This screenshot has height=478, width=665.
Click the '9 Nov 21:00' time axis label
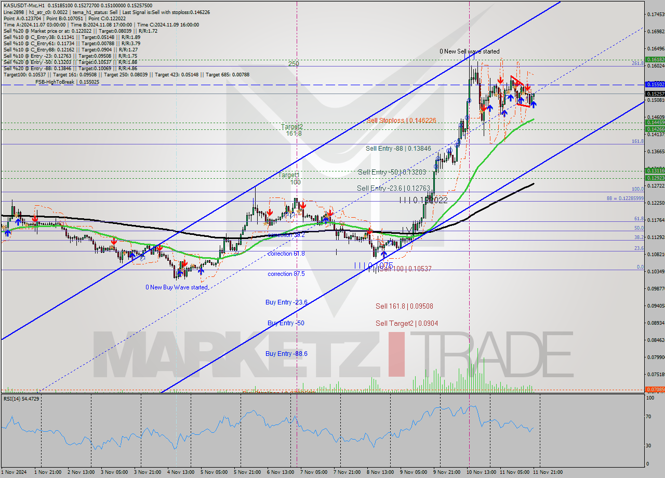[x=447, y=472]
